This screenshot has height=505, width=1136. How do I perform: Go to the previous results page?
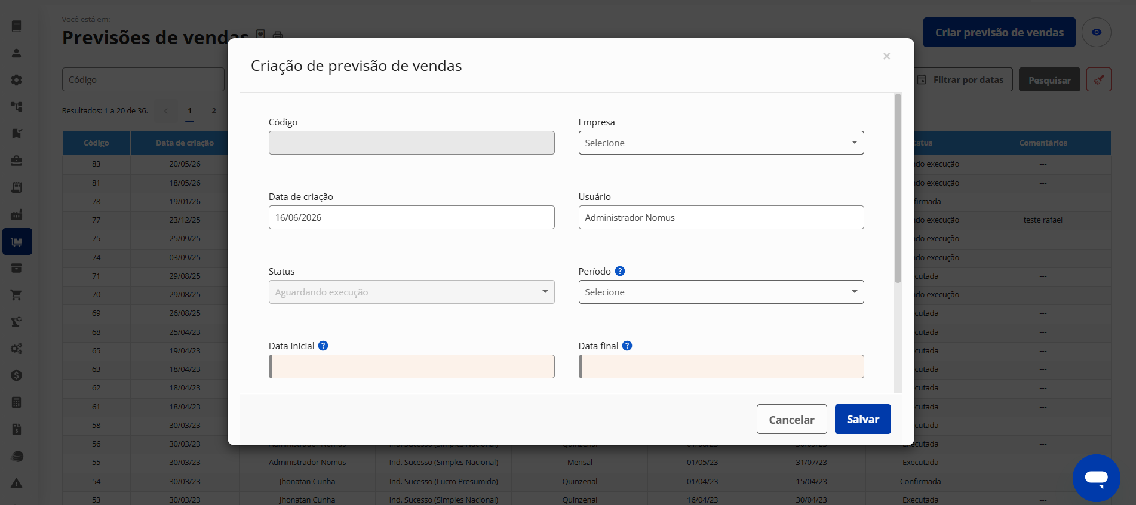(165, 111)
